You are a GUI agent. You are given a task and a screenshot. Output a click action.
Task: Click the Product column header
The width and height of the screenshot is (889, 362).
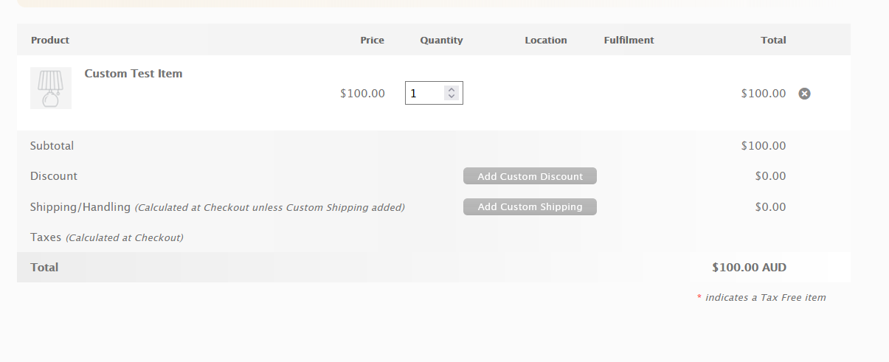[50, 41]
